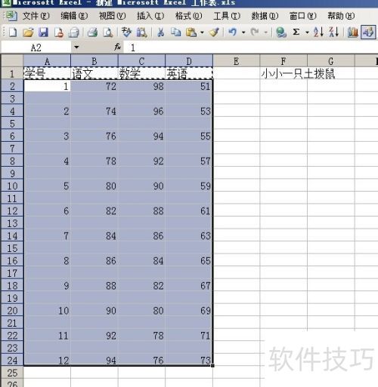Click the 英语 score cell 73 in row 24

point(189,360)
